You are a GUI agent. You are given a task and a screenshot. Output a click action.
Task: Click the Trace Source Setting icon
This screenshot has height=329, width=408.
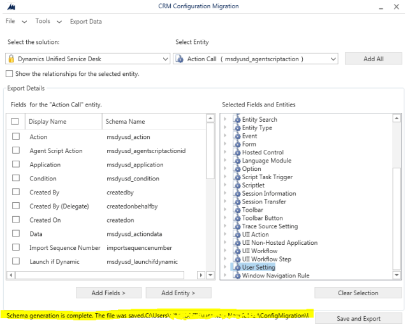tap(237, 226)
